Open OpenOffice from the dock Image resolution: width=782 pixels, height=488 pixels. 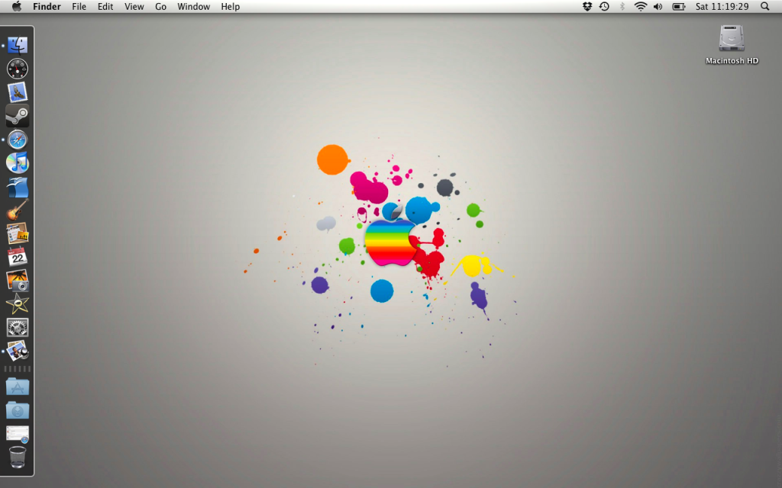(18, 187)
